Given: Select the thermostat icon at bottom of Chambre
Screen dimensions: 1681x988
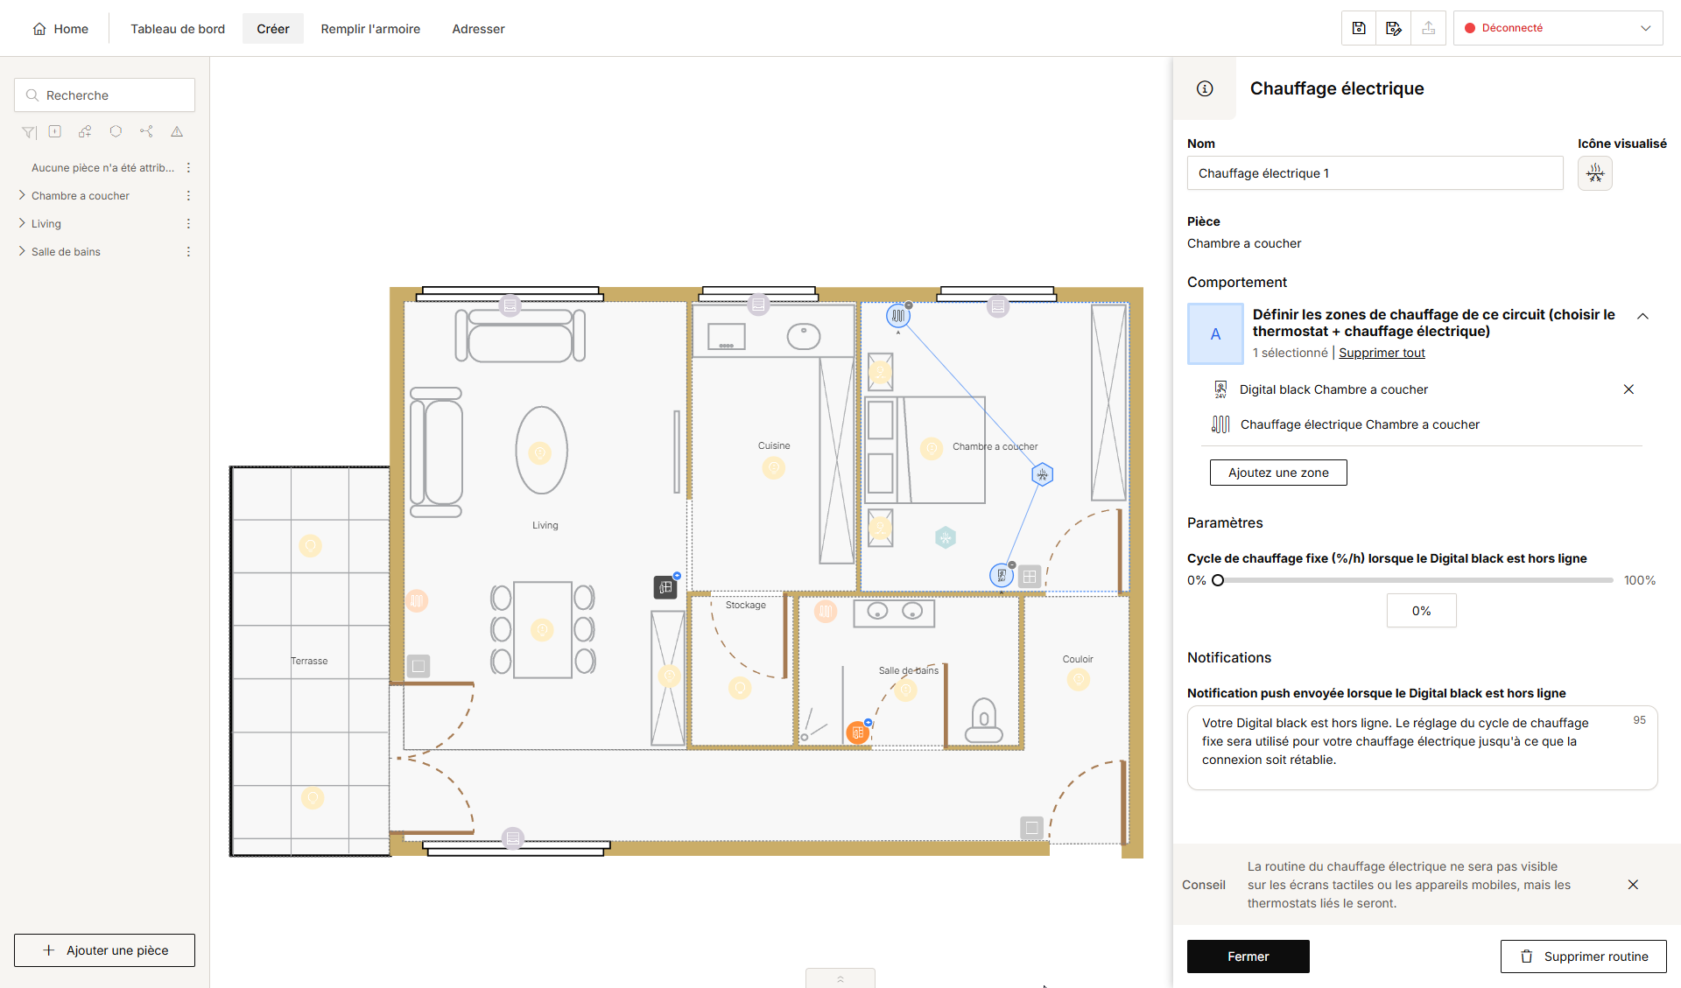Looking at the screenshot, I should (x=1002, y=575).
